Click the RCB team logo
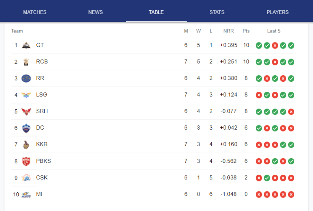Viewport: 313px width, 211px height. click(x=26, y=62)
